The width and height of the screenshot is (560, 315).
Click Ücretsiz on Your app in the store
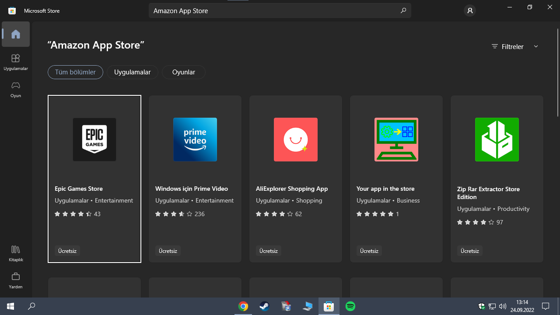click(369, 251)
